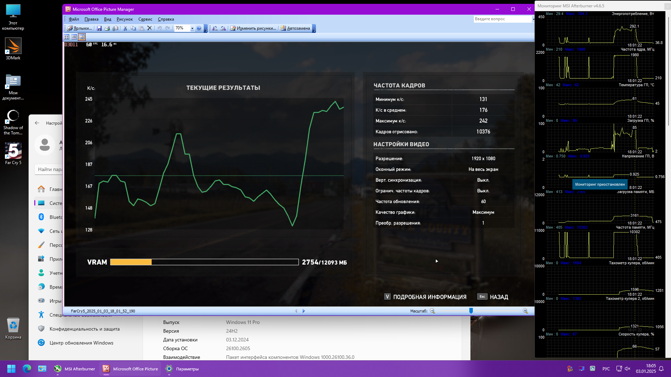This screenshot has height=377, width=671.
Task: Open the Рисунок menu
Action: (124, 19)
